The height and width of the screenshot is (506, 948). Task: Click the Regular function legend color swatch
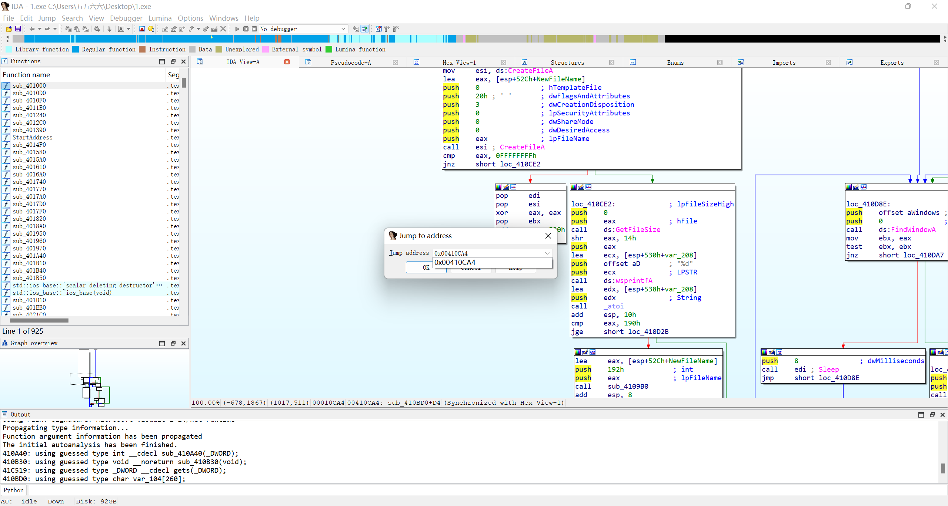click(76, 50)
